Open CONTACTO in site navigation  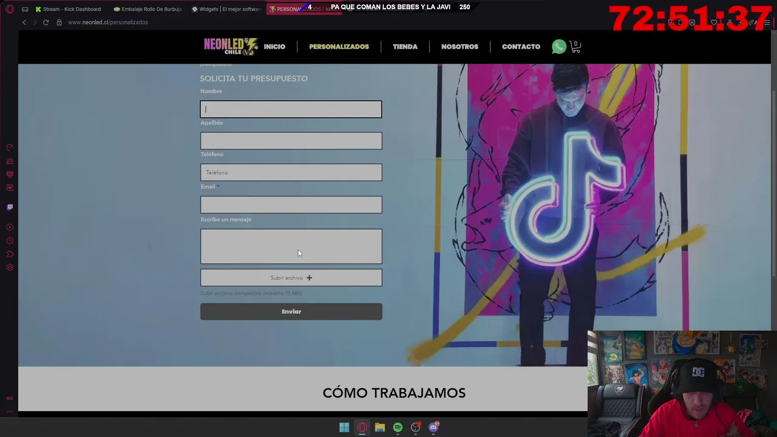point(521,47)
